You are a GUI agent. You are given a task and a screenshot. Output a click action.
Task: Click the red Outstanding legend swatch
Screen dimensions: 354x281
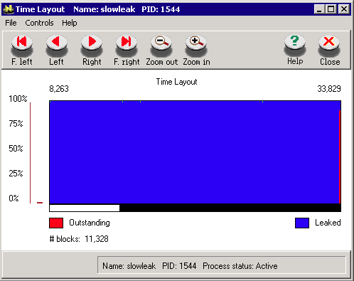(56, 223)
